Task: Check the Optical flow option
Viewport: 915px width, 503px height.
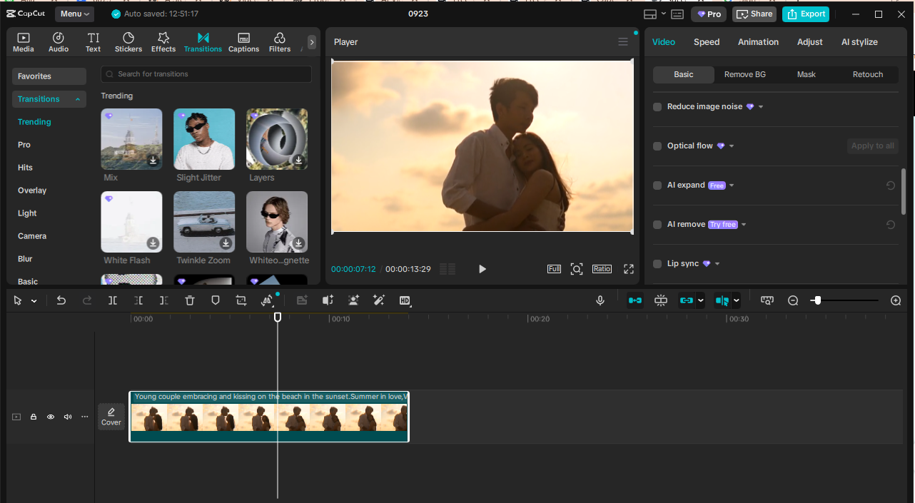Action: point(657,146)
